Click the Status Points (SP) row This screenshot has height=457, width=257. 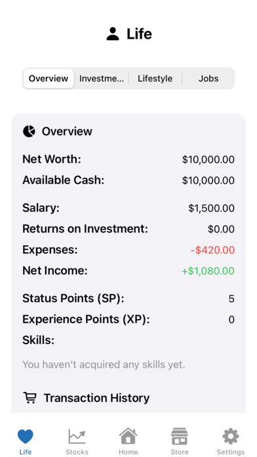(128, 299)
